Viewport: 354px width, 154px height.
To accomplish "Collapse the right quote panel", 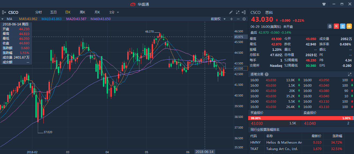I will (244, 12).
